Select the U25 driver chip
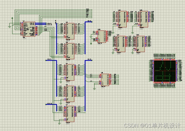185x131 pixels. [x=144, y=19]
